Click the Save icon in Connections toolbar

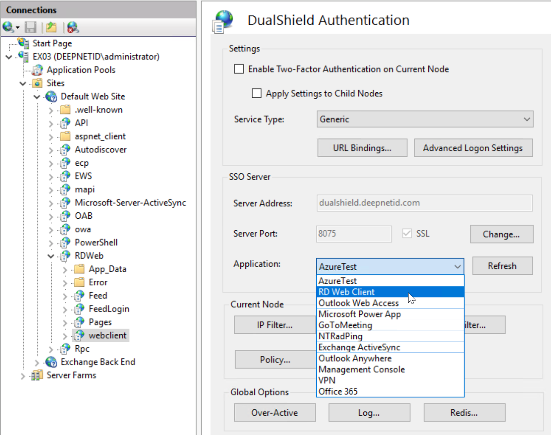[x=30, y=27]
